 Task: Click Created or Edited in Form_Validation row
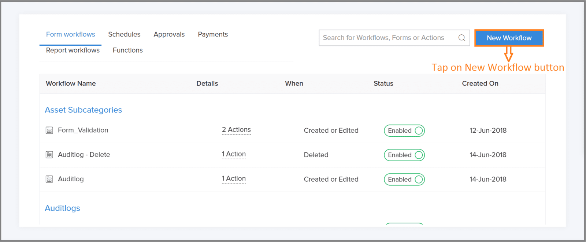(331, 131)
